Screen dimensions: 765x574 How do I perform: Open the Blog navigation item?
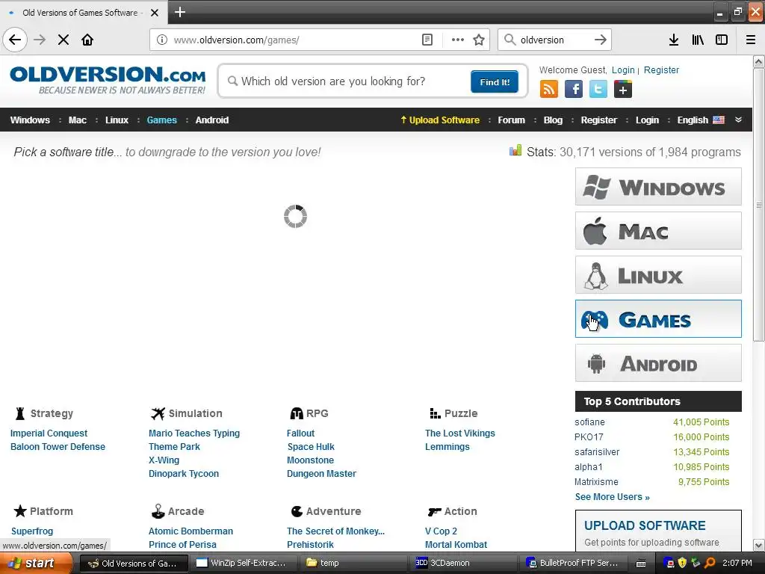pyautogui.click(x=553, y=120)
